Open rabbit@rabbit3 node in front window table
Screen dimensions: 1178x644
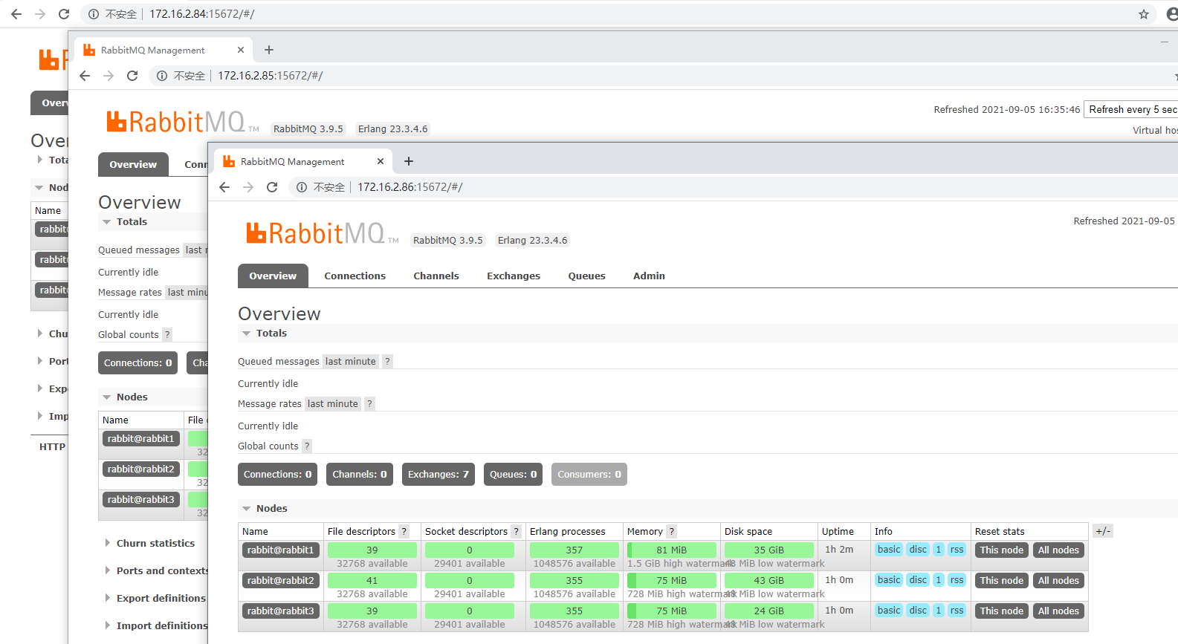(x=281, y=611)
